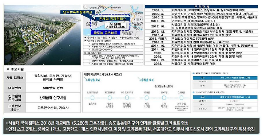Click the '글로벌 교육벨트' blue label
Image resolution: width=262 pixels, height=136 pixels.
point(105,33)
